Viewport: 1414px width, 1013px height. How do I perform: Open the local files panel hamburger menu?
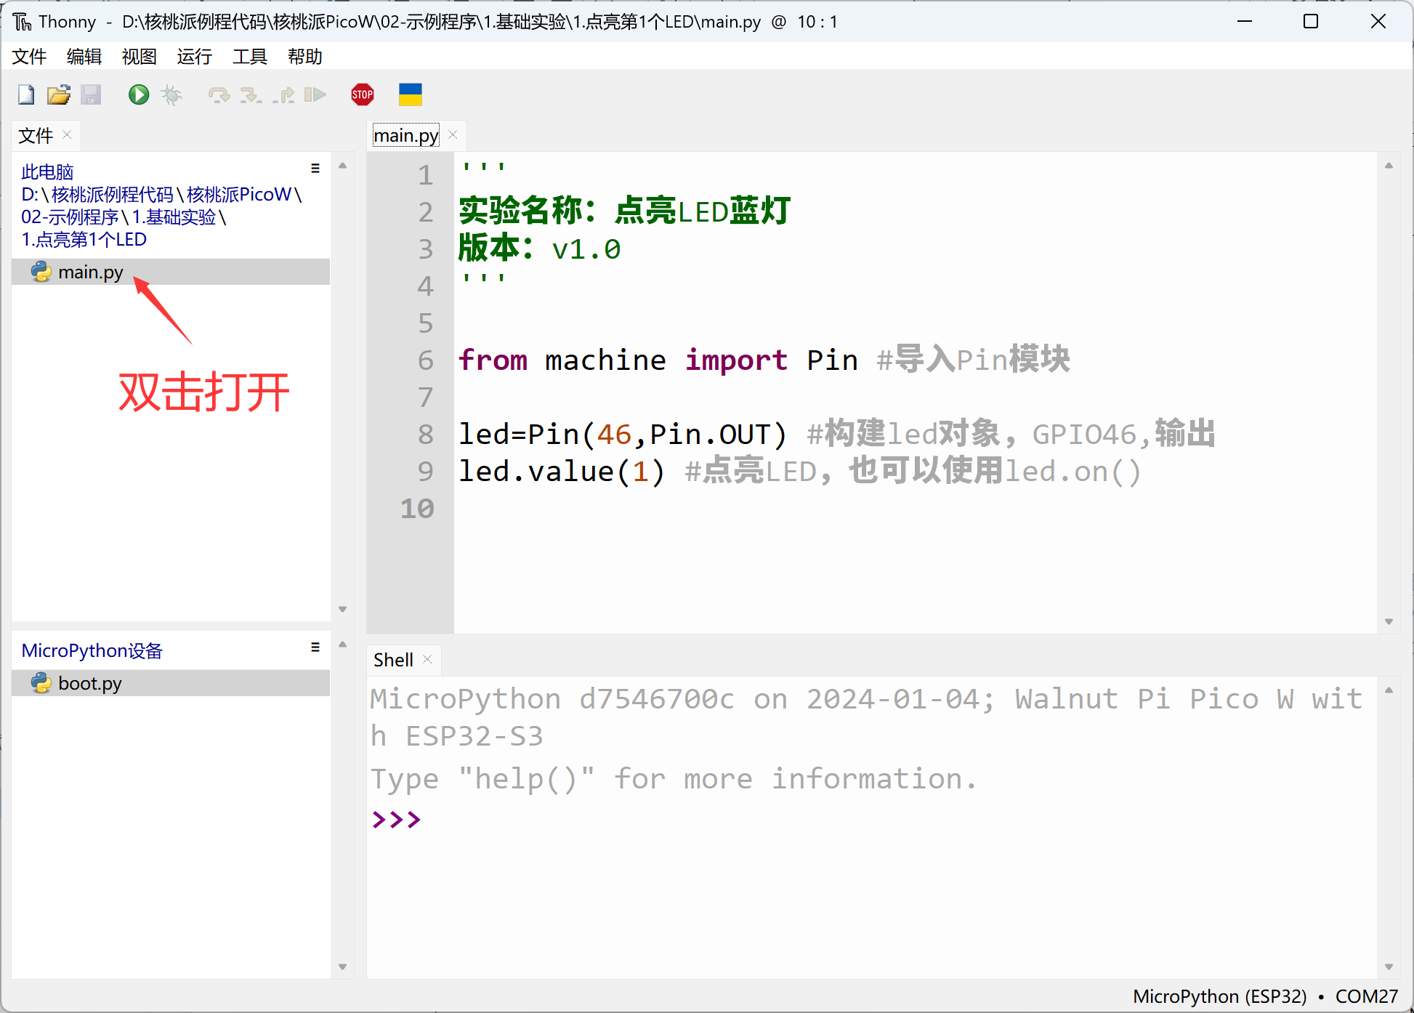[315, 168]
